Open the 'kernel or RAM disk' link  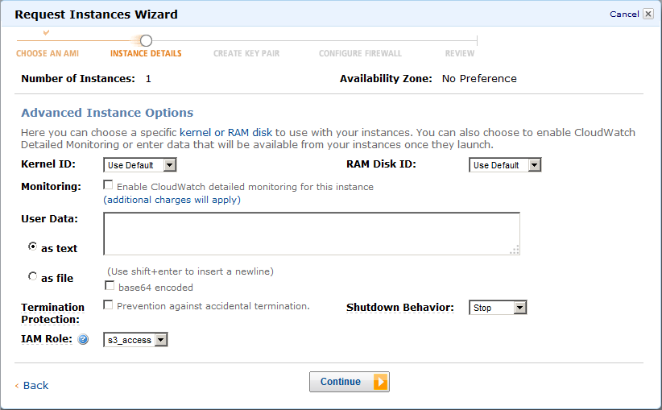[225, 133]
